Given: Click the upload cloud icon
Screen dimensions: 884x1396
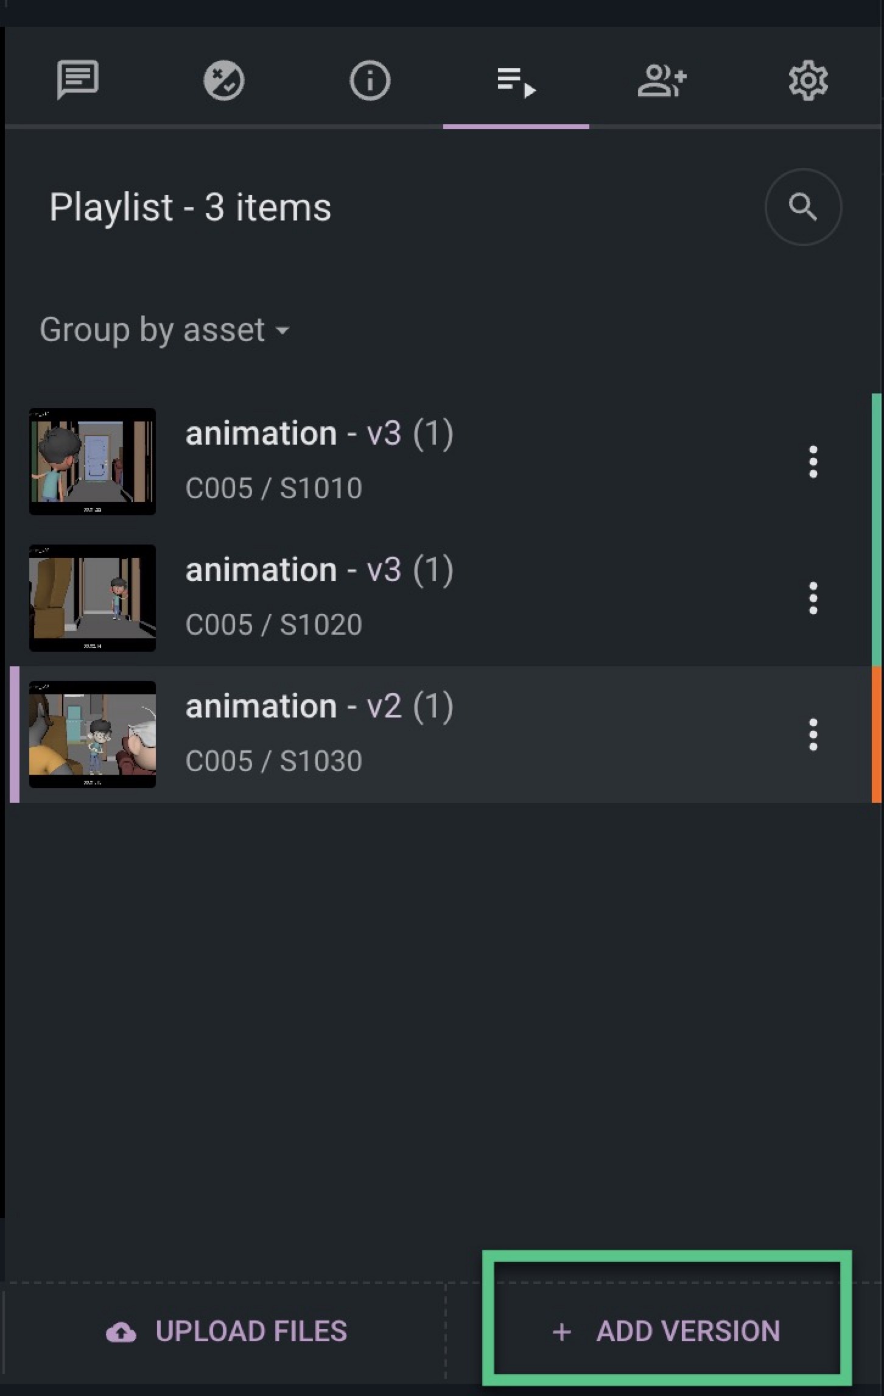Looking at the screenshot, I should [121, 1332].
